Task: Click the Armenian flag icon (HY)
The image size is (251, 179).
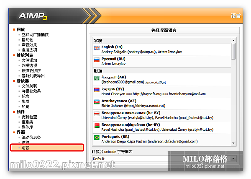Action: pos(97,90)
